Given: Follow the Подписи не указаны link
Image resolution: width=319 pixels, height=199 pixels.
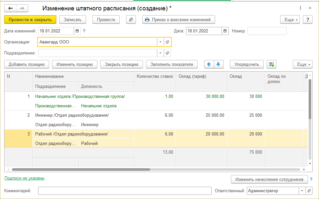Looking at the screenshot, I should [x=24, y=178].
